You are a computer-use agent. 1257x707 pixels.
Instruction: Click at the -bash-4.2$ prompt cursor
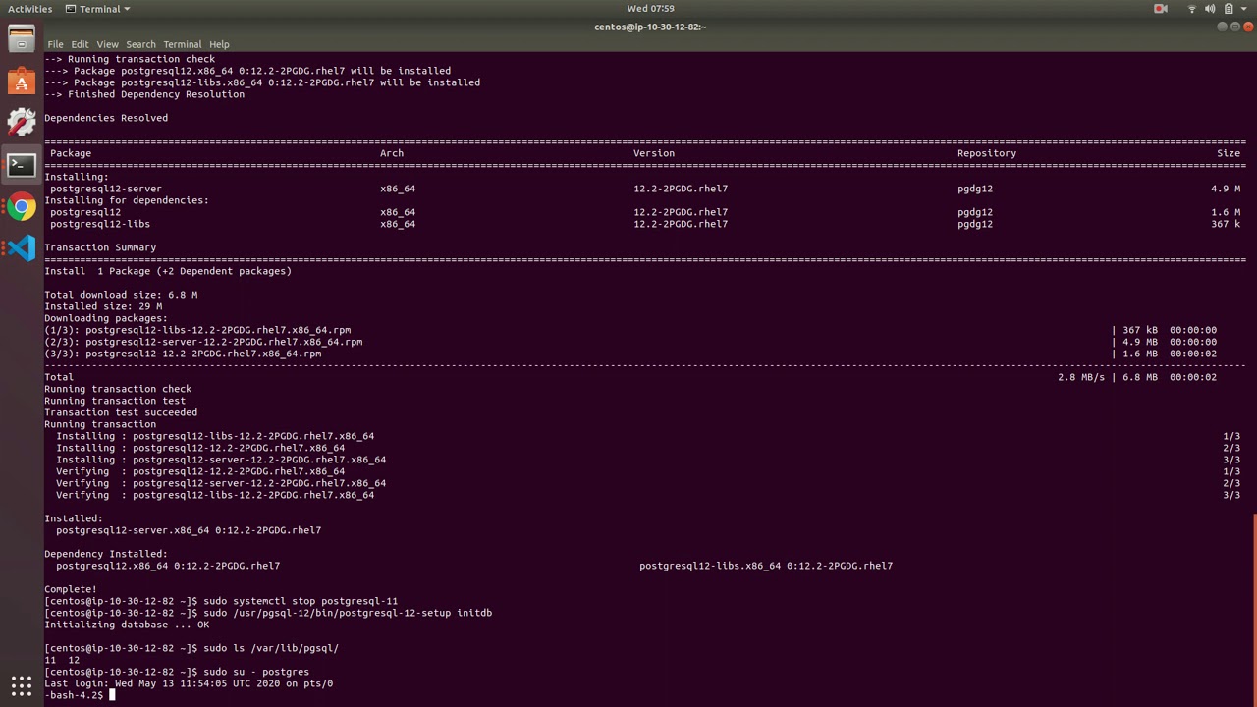[112, 695]
